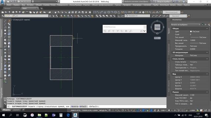Click the customize command line wrench icon

(5, 104)
